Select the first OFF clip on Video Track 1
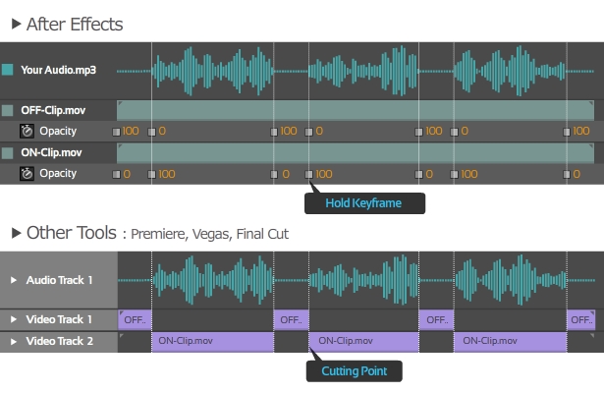 click(x=135, y=319)
